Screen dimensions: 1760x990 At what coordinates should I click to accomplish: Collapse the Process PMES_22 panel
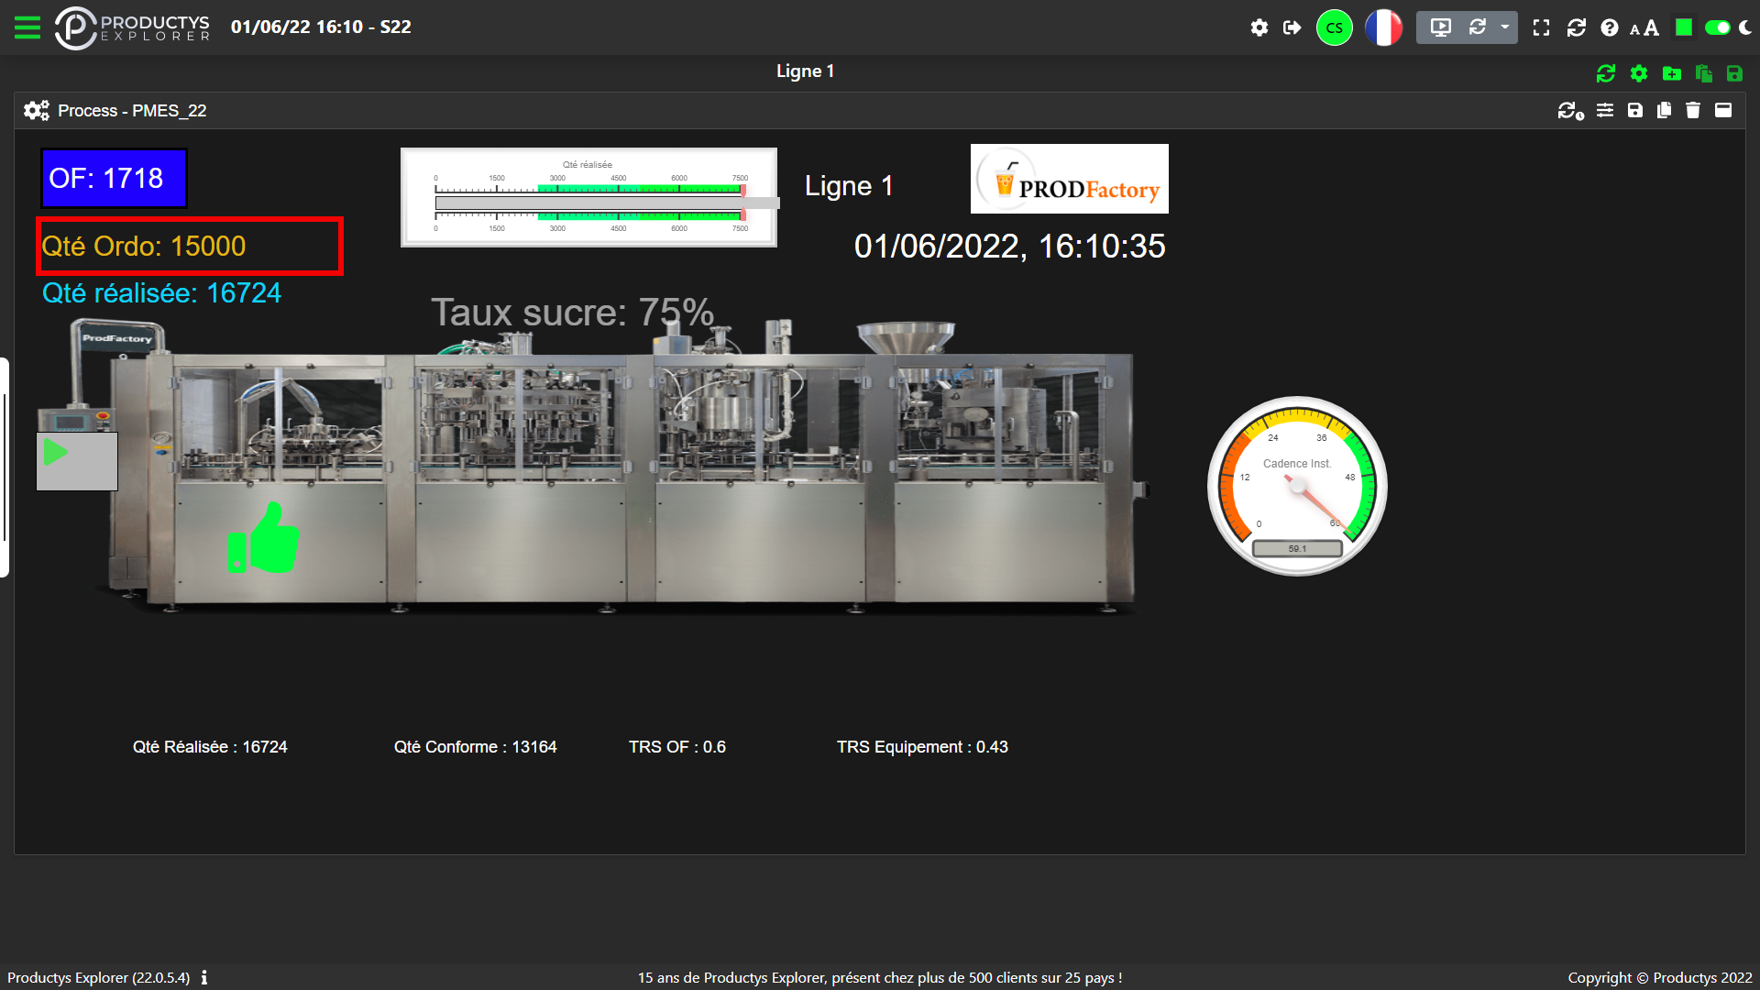pyautogui.click(x=1723, y=111)
